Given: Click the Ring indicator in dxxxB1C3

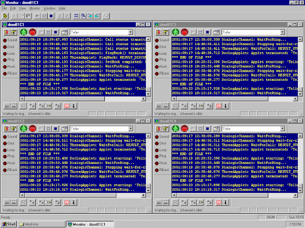Looking at the screenshot, I should tap(161, 59).
